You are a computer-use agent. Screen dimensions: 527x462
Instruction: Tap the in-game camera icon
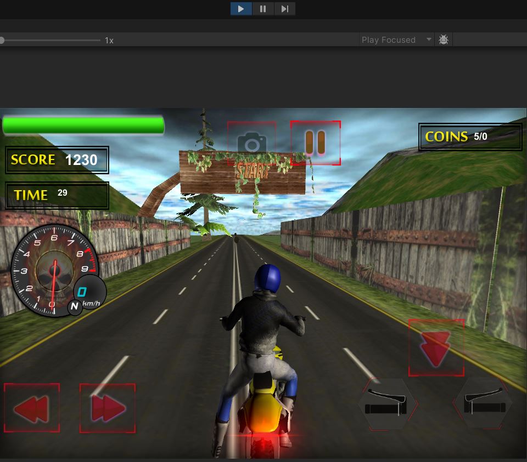pos(251,144)
